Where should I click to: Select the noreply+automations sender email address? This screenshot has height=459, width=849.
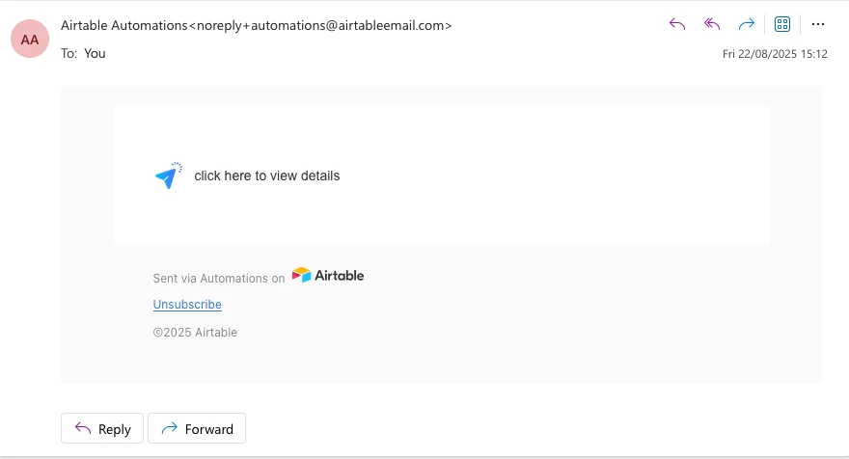pyautogui.click(x=320, y=25)
